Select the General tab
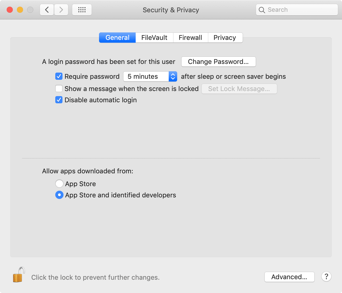Image resolution: width=342 pixels, height=293 pixels. [117, 38]
